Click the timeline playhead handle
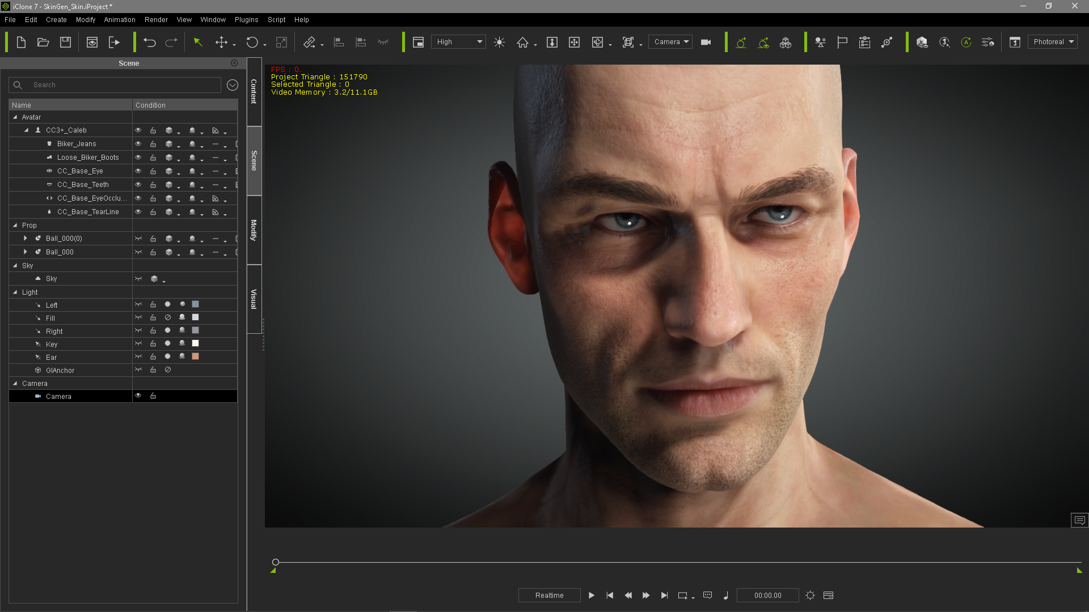 point(276,562)
